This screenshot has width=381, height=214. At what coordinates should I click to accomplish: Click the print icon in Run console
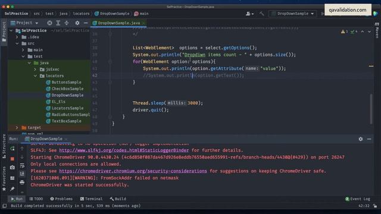click(x=22, y=182)
